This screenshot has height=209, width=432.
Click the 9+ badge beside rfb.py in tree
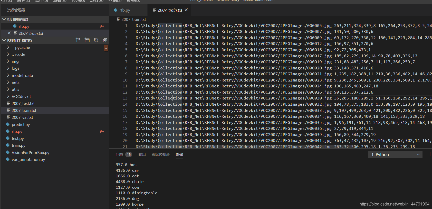click(x=102, y=131)
